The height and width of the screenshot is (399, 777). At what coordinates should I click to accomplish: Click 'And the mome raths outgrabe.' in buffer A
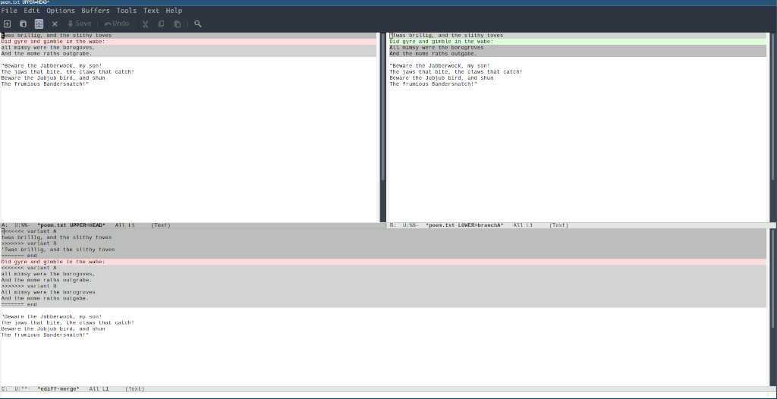point(46,54)
